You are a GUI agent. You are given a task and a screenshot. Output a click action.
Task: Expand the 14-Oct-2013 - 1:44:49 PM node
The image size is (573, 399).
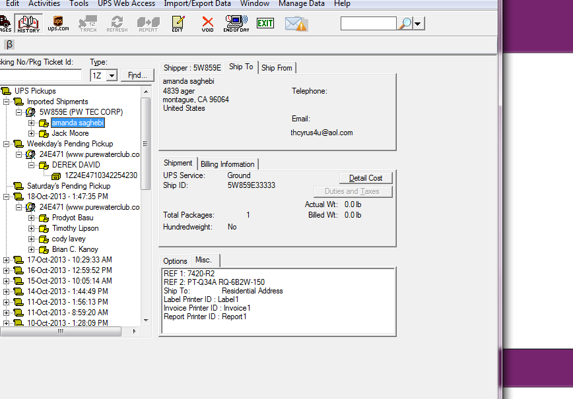click(6, 292)
